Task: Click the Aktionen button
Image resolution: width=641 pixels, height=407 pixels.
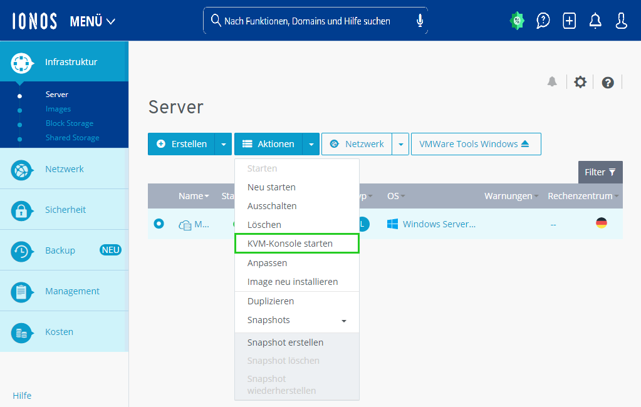Action: pos(268,144)
